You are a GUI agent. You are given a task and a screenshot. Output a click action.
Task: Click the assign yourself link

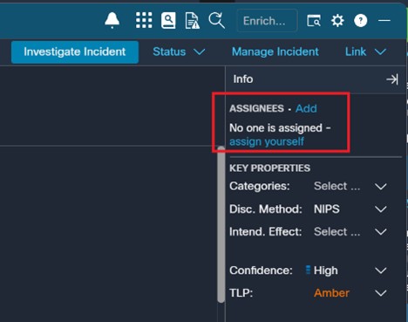267,141
